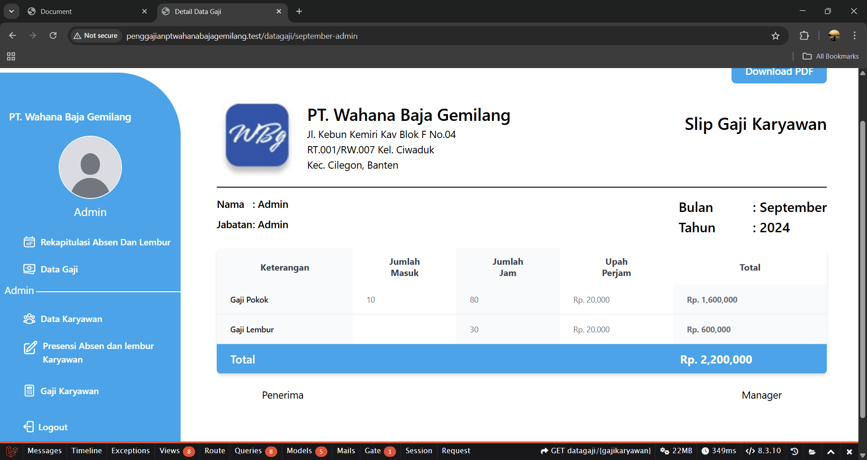Open a new browser tab
Screen dimensions: 867x460
(299, 11)
